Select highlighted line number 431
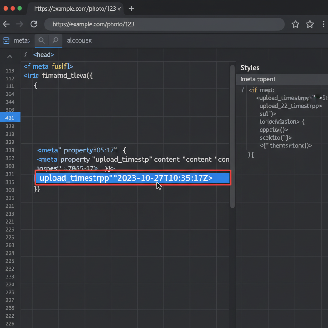The image size is (328, 328). click(10, 118)
